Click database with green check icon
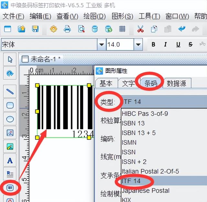Viewport: 207px width, 202px height. pyautogui.click(x=109, y=29)
